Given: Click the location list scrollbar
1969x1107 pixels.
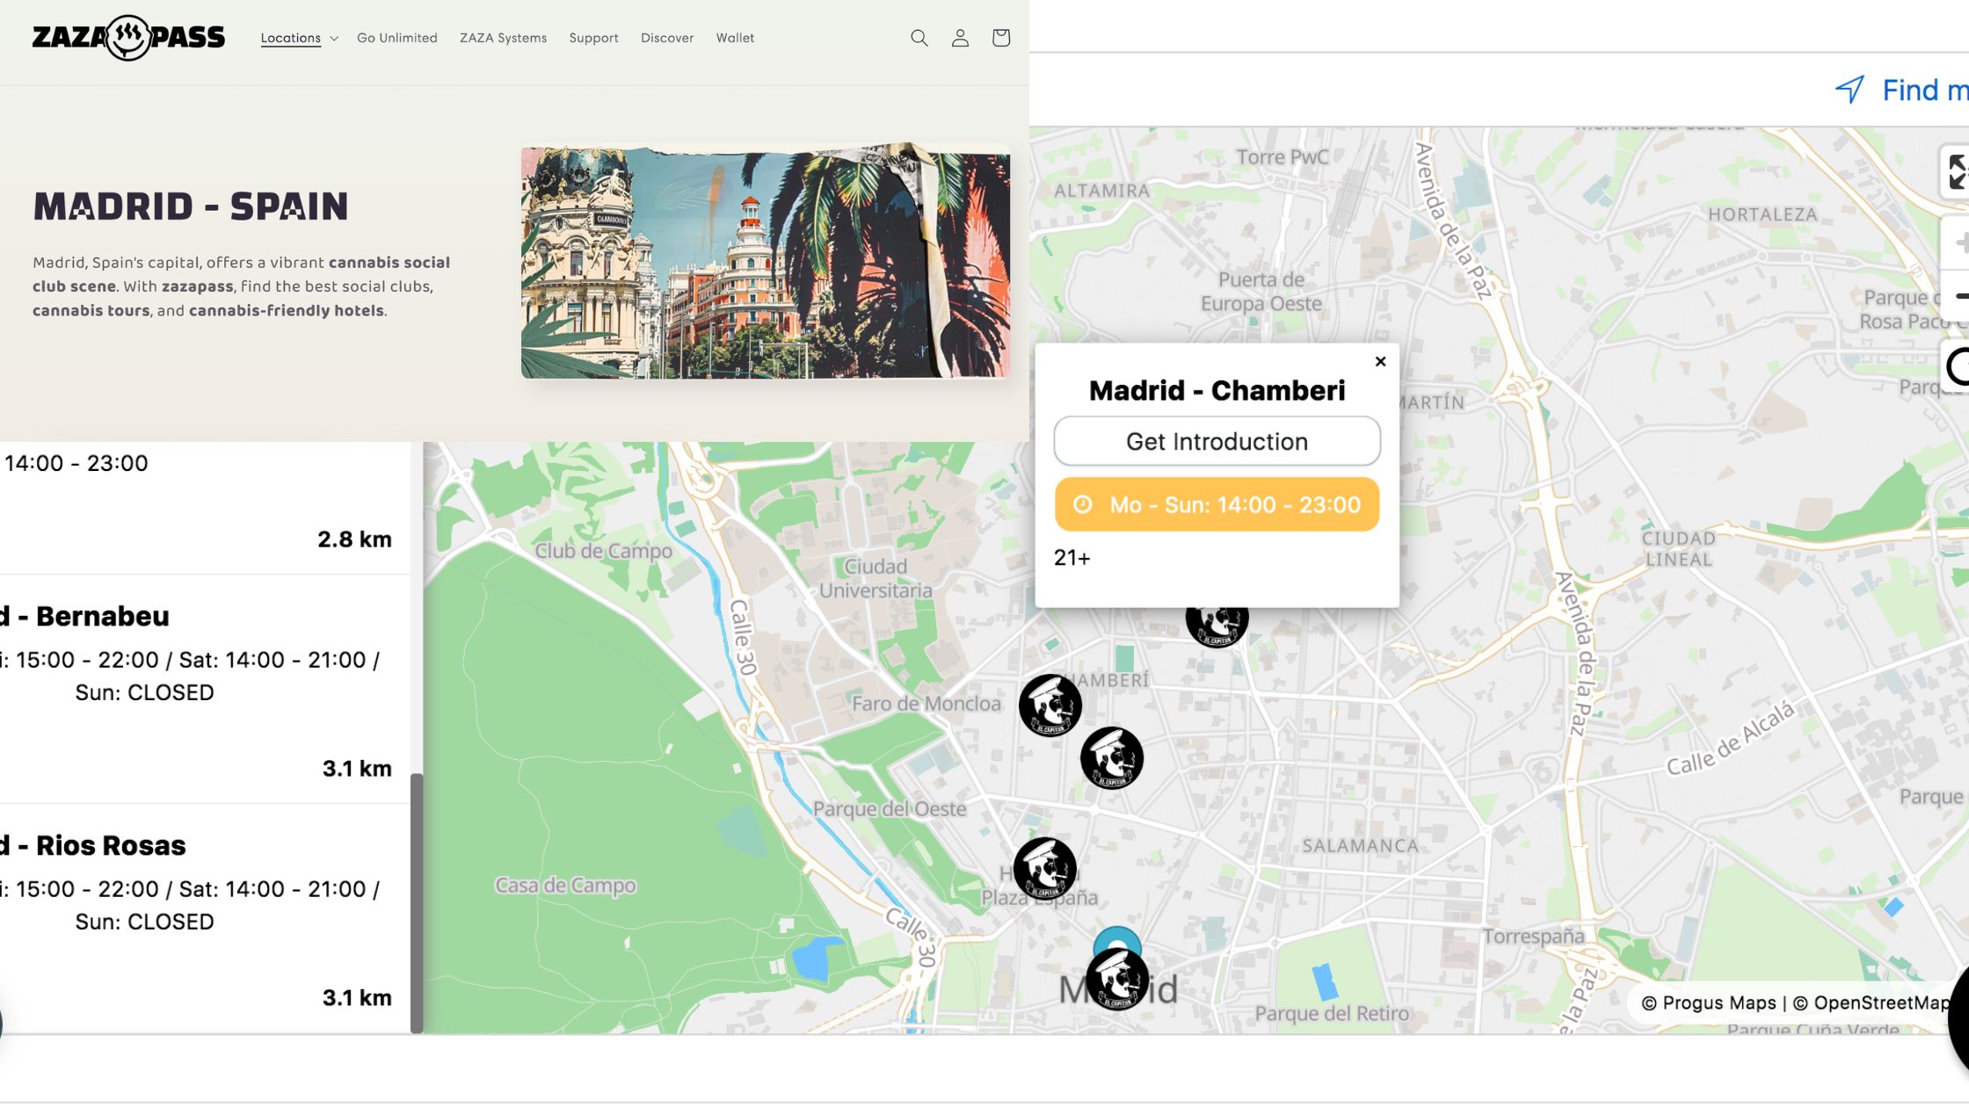Looking at the screenshot, I should click(x=417, y=903).
